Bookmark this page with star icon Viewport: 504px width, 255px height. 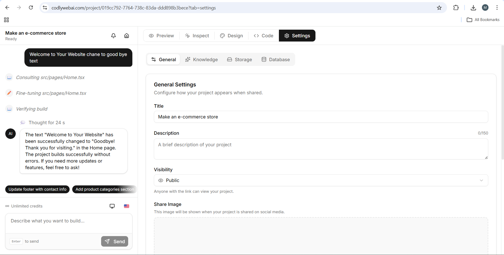[x=439, y=8]
